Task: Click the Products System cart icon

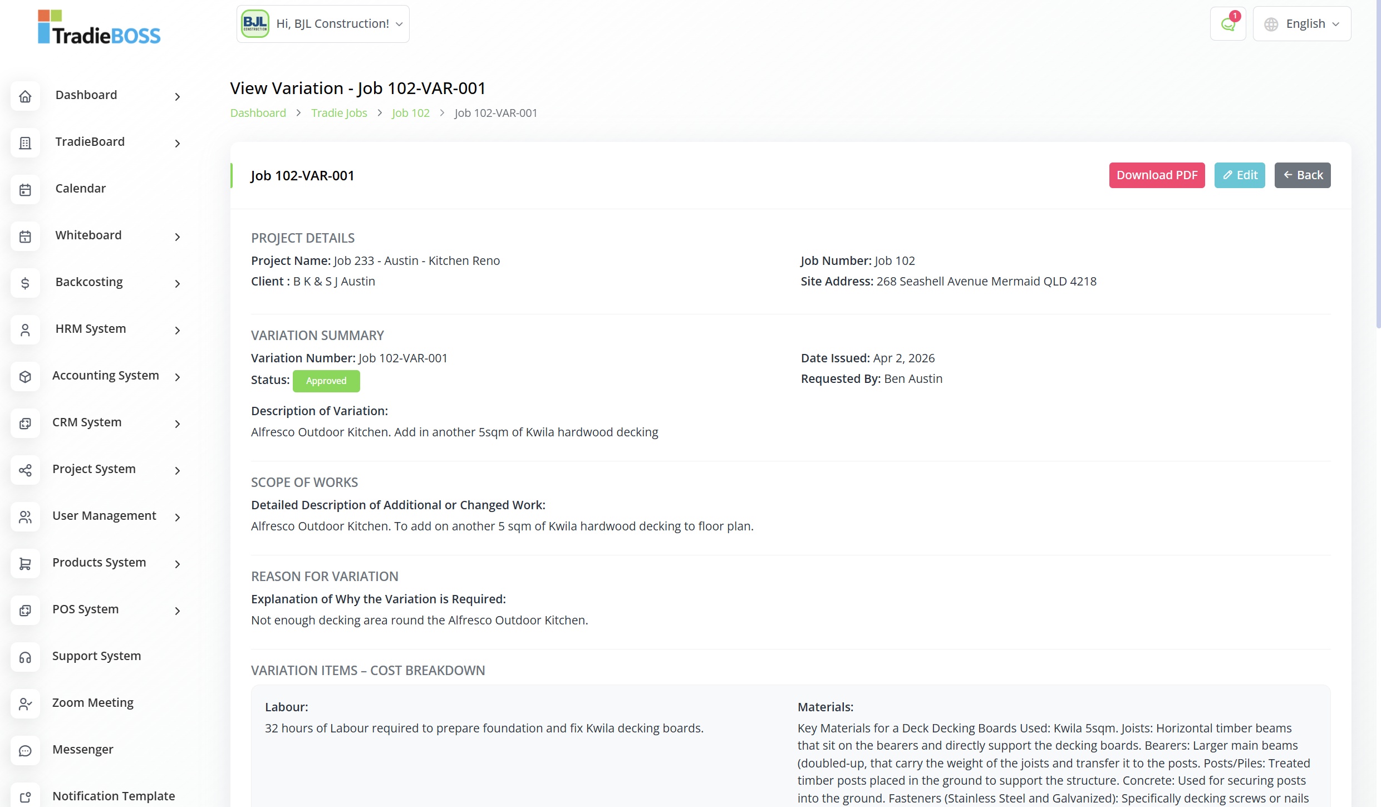Action: click(25, 564)
